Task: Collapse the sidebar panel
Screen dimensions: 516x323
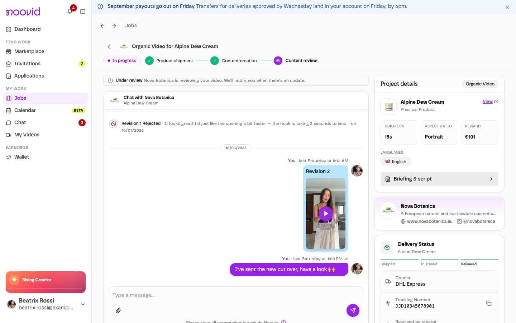Action: (x=83, y=11)
